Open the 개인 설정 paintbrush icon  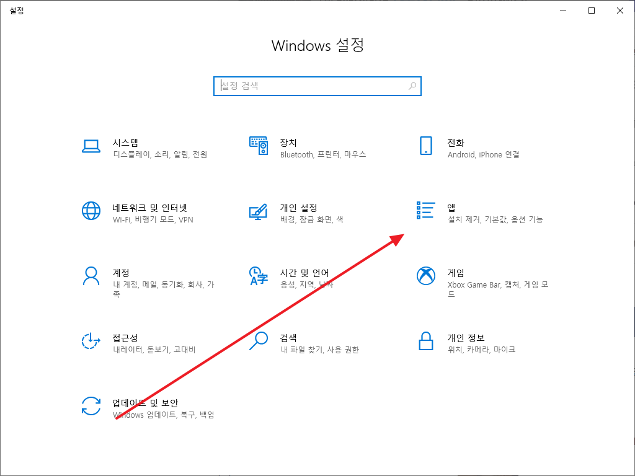(x=259, y=211)
